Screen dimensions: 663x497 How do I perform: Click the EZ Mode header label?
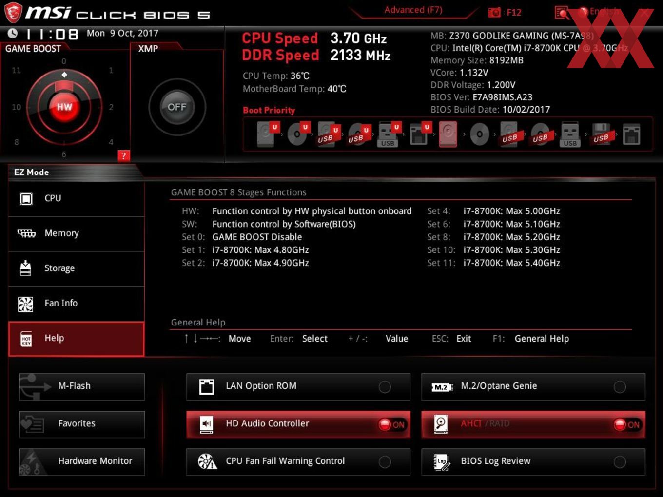pyautogui.click(x=31, y=172)
